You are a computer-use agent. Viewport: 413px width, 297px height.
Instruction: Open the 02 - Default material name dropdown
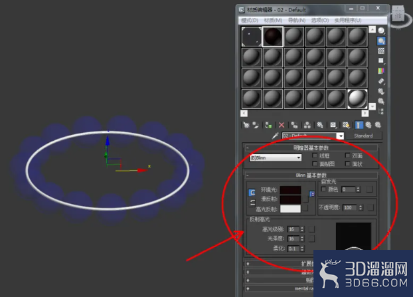pos(341,136)
